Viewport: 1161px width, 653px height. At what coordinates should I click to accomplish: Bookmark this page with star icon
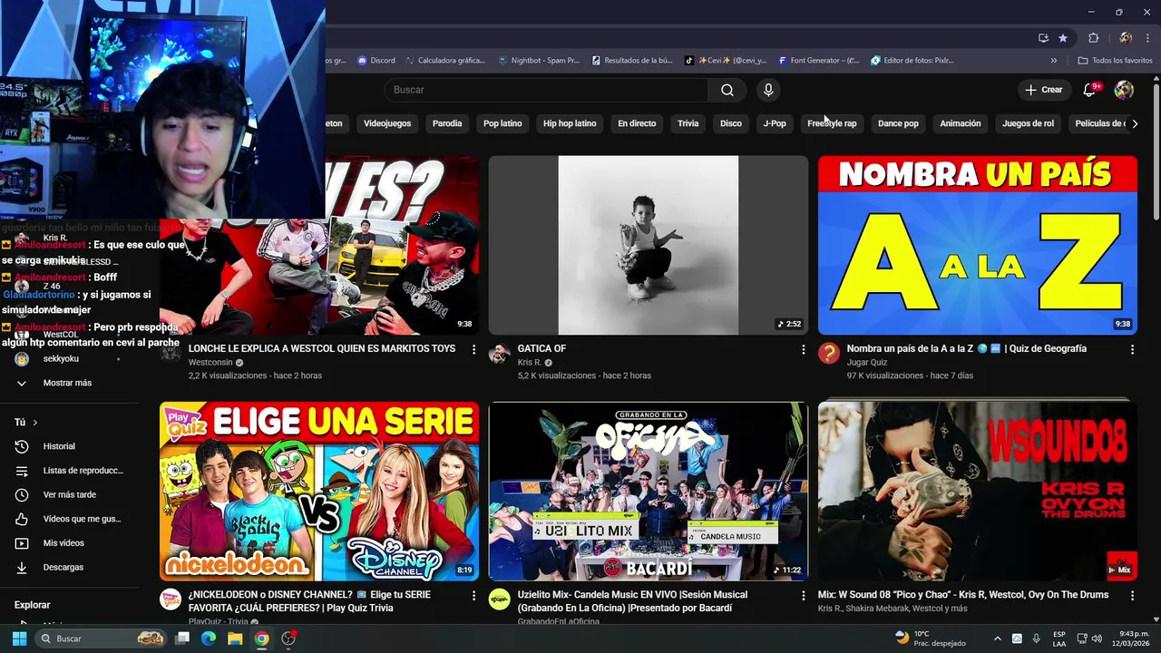pyautogui.click(x=1063, y=38)
